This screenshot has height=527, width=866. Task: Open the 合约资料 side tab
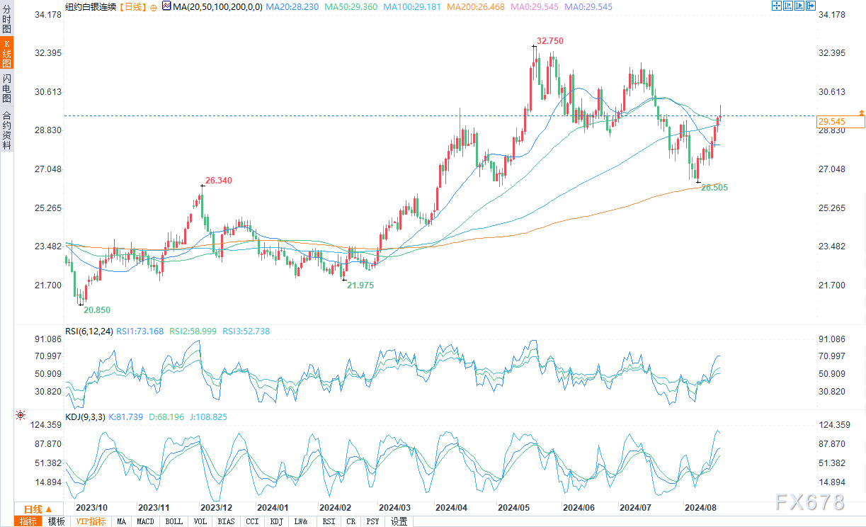(6, 130)
